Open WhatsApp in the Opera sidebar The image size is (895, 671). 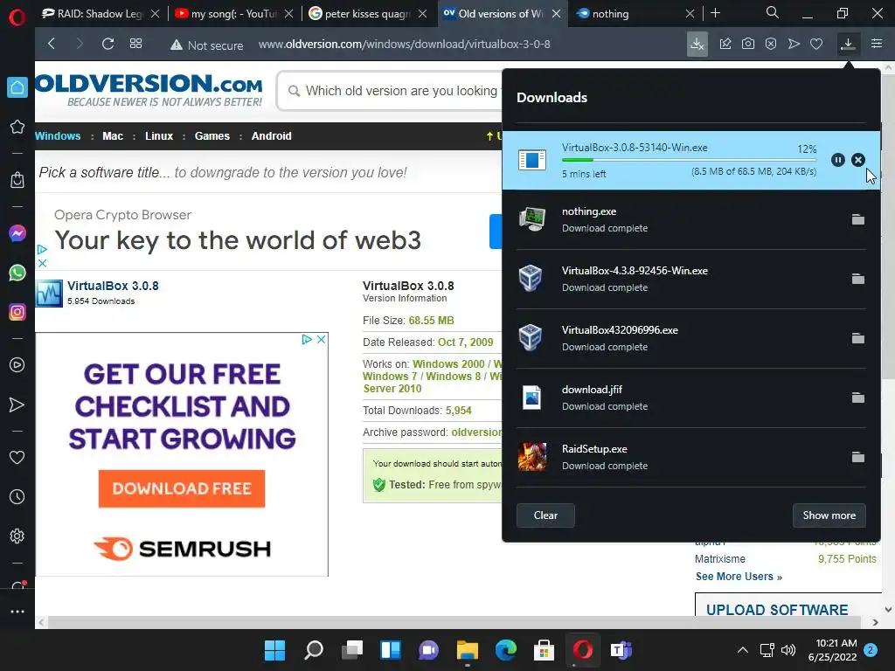pyautogui.click(x=17, y=273)
